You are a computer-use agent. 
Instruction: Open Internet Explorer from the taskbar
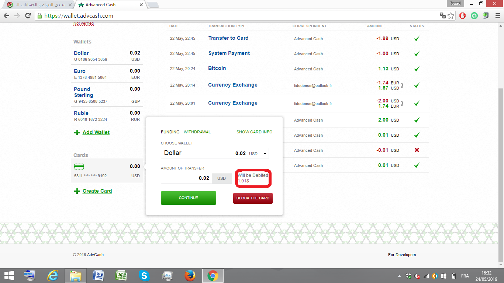coord(53,276)
